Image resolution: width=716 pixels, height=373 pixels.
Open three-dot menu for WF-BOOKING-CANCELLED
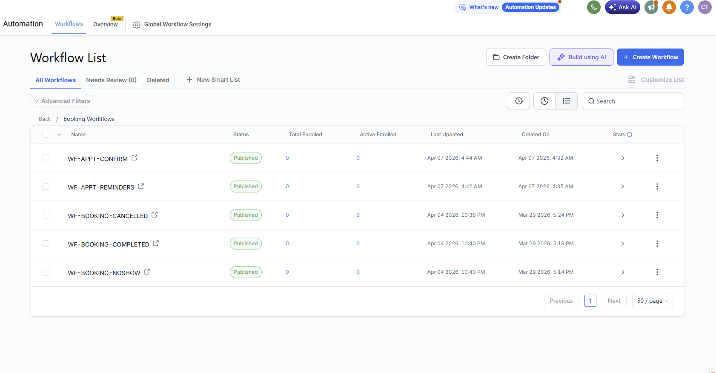point(657,215)
